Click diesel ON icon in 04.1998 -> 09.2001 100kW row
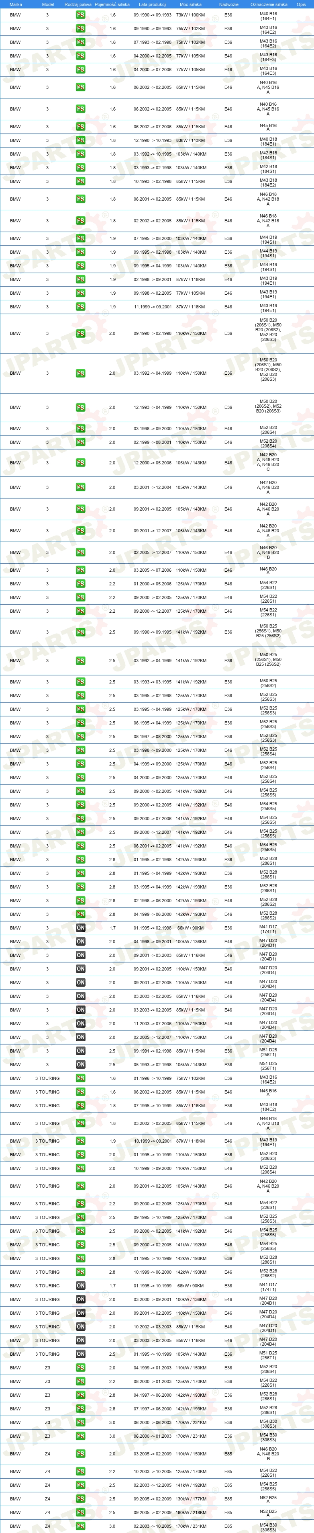The width and height of the screenshot is (314, 1533). click(x=80, y=942)
